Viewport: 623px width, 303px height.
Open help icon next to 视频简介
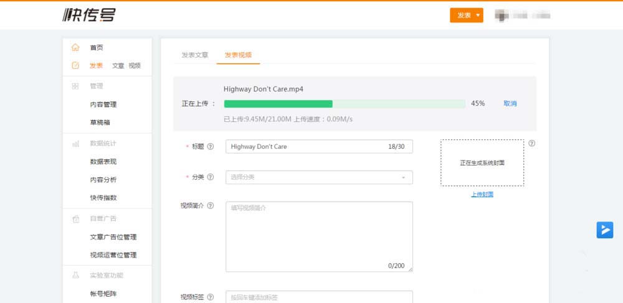(211, 205)
